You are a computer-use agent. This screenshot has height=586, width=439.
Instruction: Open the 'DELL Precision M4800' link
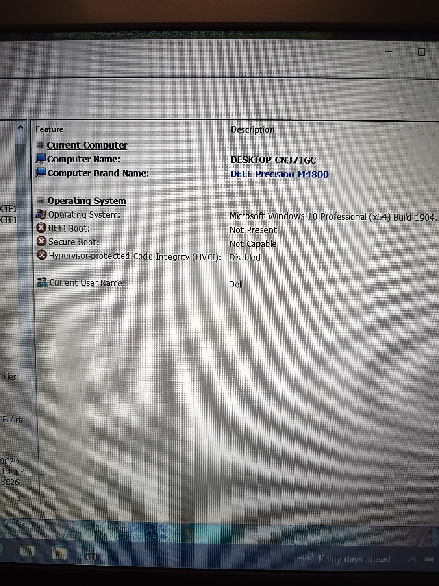pos(280,174)
